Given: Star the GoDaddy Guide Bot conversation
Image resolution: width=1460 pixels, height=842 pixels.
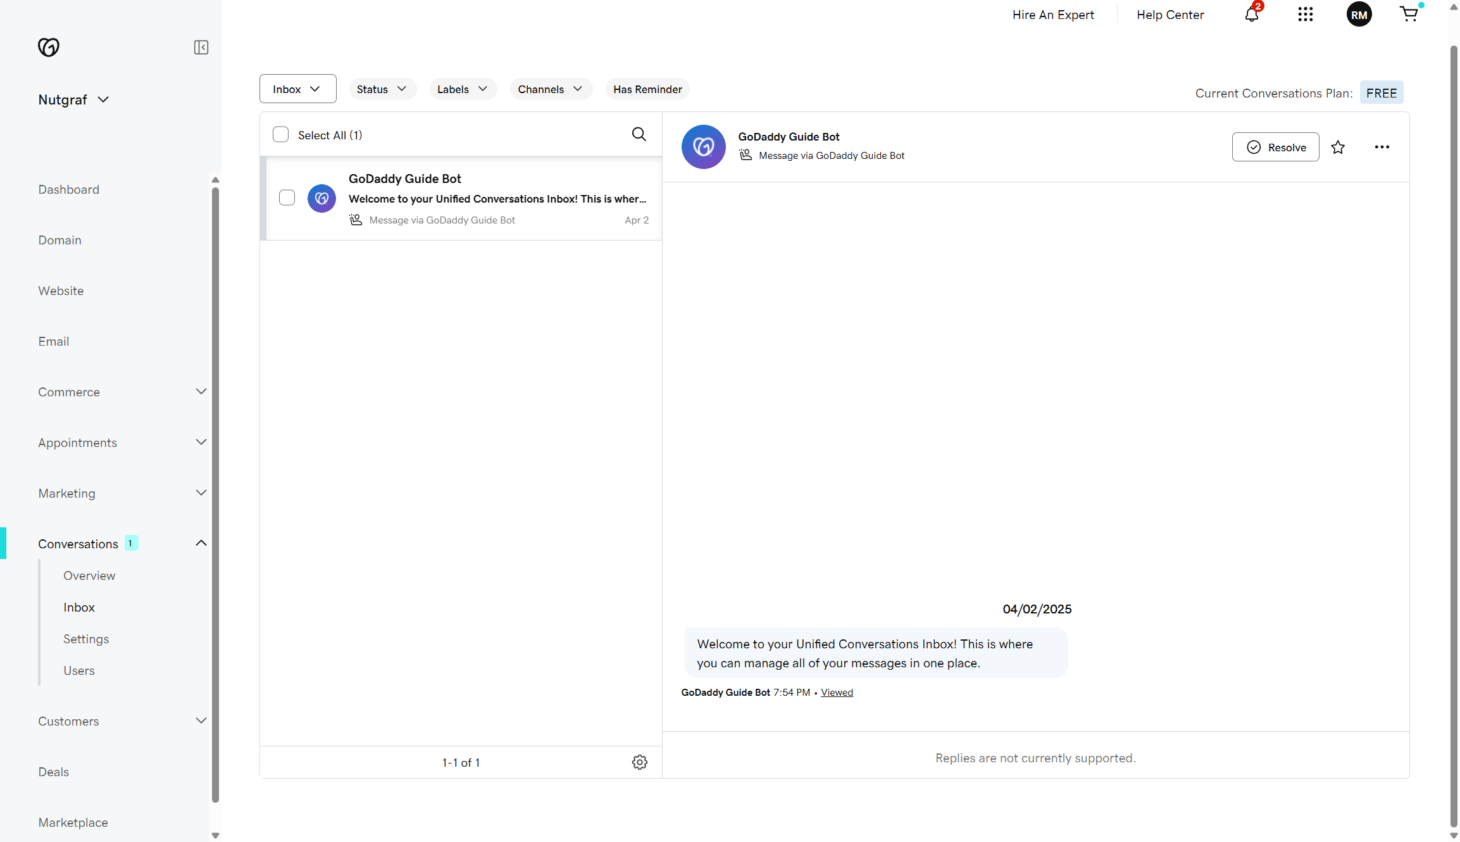Looking at the screenshot, I should point(1338,147).
